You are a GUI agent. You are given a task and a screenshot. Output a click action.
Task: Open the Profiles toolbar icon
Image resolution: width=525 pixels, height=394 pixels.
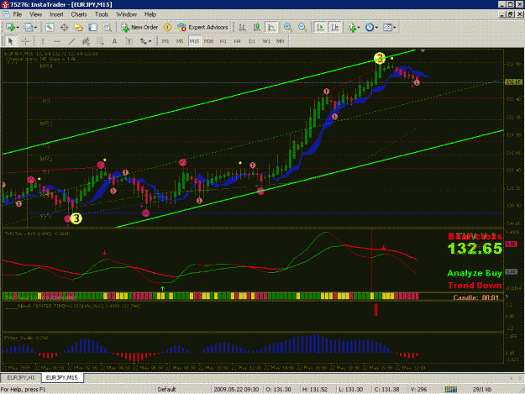point(29,28)
